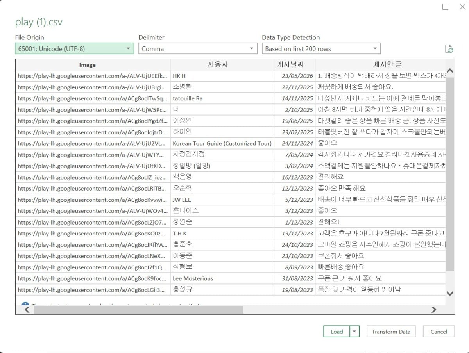Viewport: 469px width, 353px height.
Task: Click the vertical scrollbar thumb
Action: [x=450, y=174]
